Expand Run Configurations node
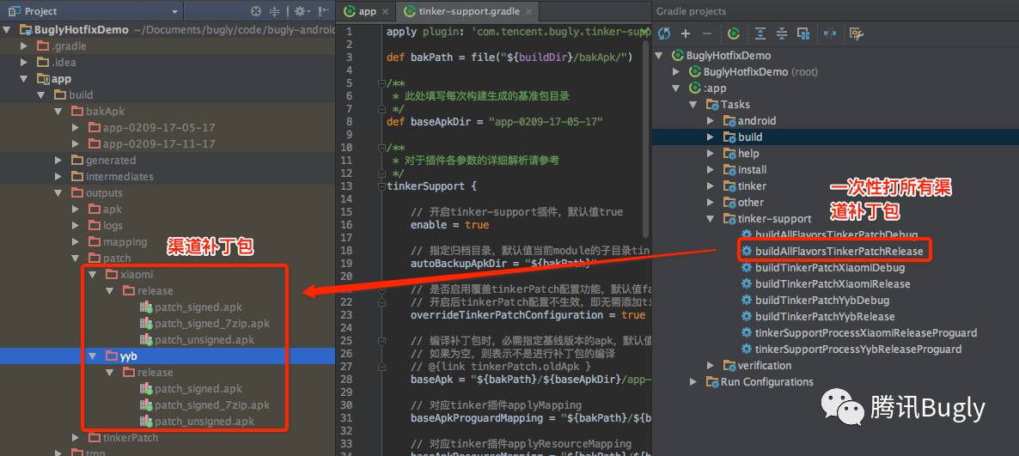The image size is (1019, 456). pyautogui.click(x=694, y=381)
